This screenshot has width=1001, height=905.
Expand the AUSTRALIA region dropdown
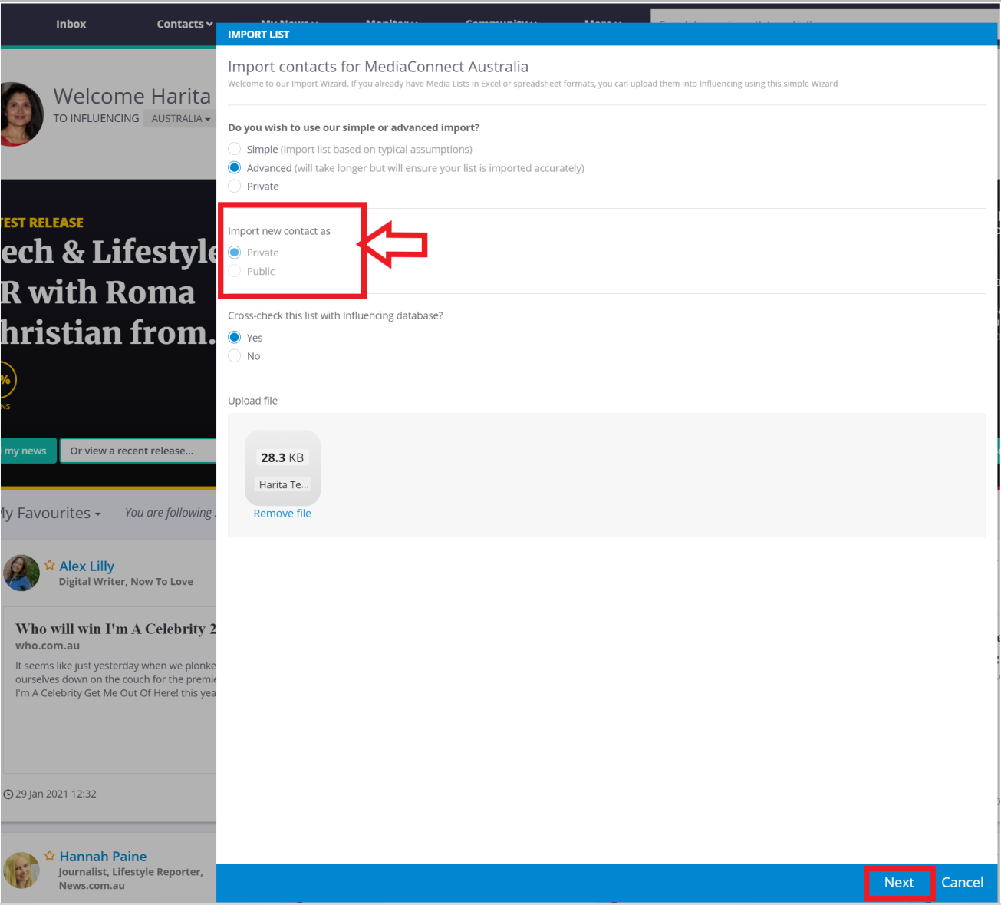tap(180, 118)
